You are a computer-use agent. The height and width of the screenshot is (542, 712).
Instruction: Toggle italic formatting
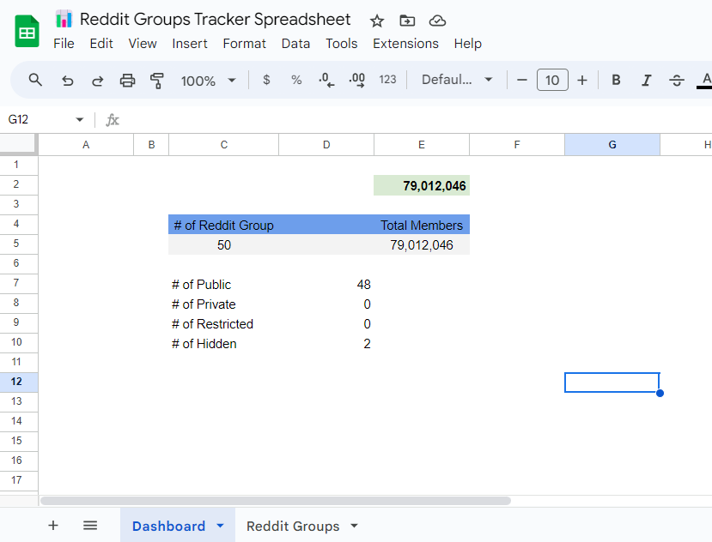pyautogui.click(x=646, y=81)
